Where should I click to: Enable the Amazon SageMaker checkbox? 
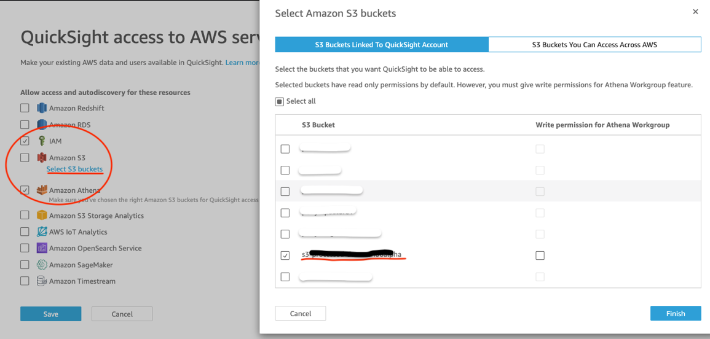coord(25,265)
